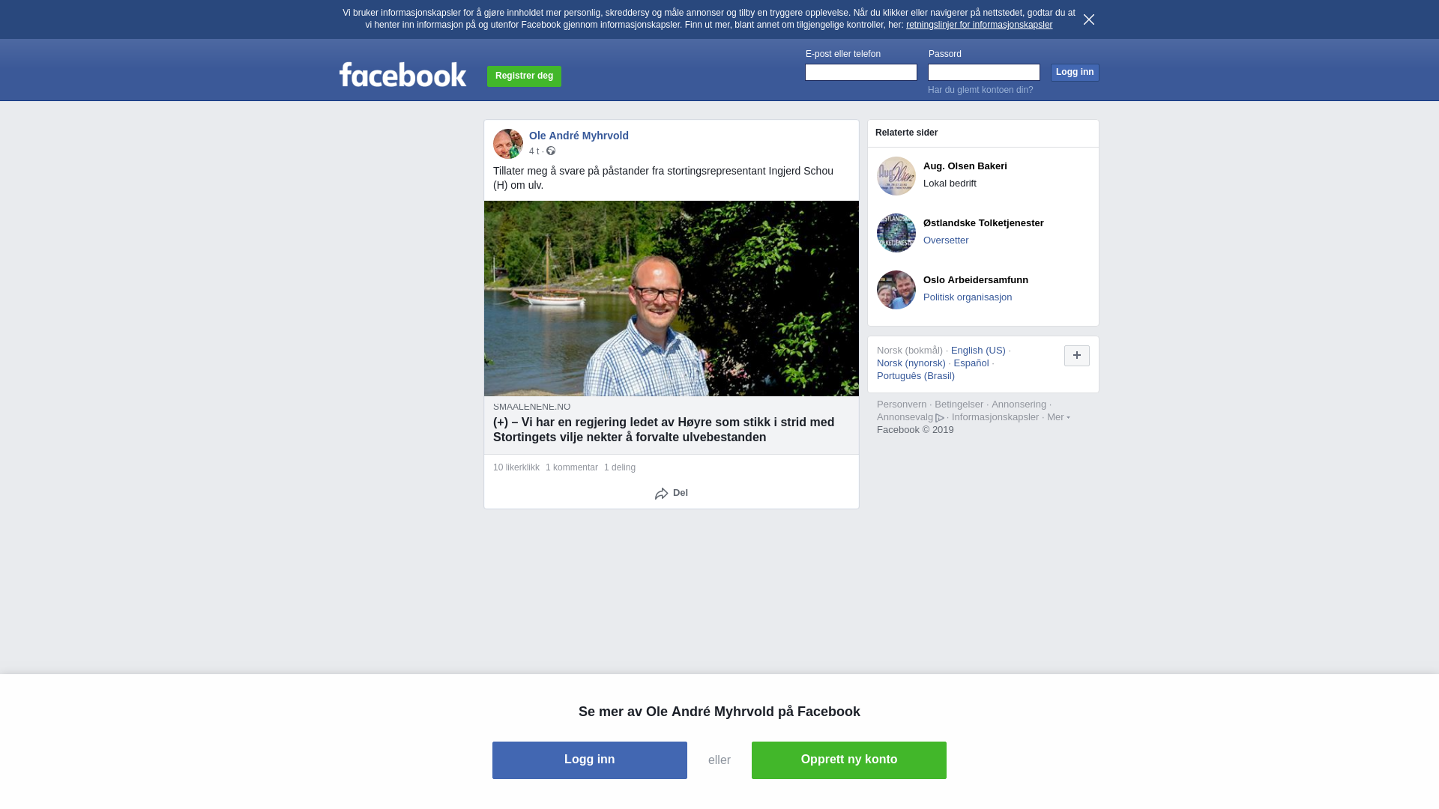Open Har du glemt kontoen din link
This screenshot has width=1439, height=809.
point(980,90)
